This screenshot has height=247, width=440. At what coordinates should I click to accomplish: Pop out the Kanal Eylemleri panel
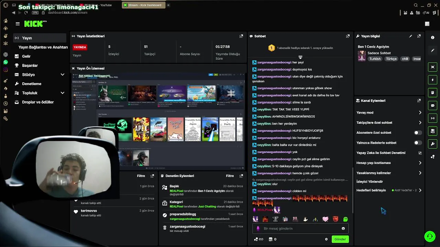419,101
